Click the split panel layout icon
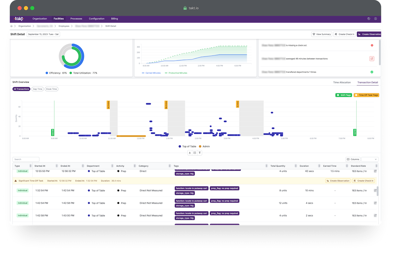This screenshot has height=253, width=393. pos(195,153)
